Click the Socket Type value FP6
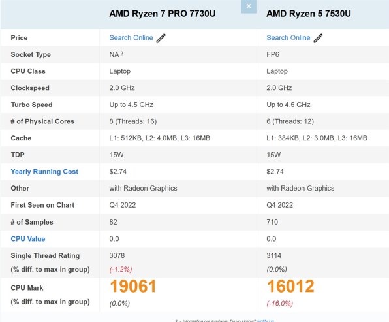The height and width of the screenshot is (322, 389). (273, 54)
